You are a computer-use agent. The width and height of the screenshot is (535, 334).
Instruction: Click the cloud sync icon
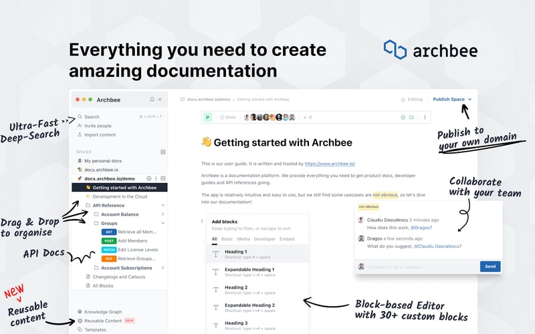click(411, 118)
